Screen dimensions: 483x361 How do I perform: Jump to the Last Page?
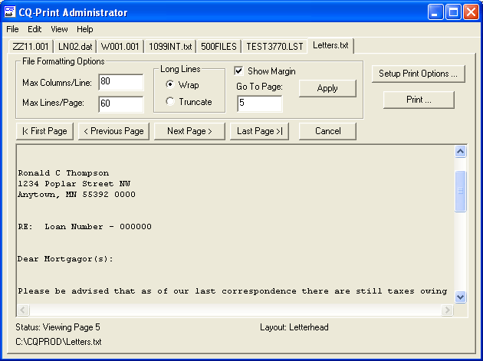point(259,131)
